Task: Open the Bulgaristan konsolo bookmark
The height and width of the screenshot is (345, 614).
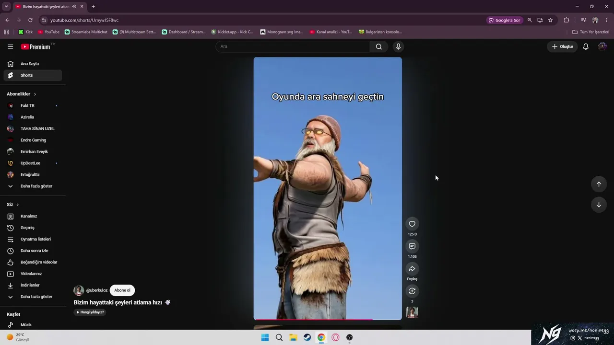Action: [x=380, y=32]
